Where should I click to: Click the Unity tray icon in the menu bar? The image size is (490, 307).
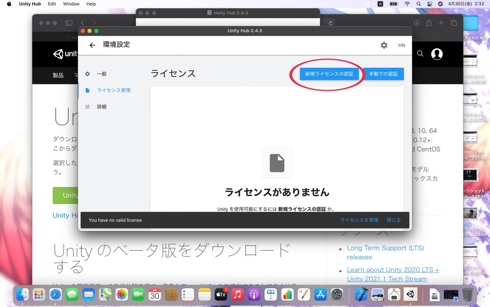368,4
